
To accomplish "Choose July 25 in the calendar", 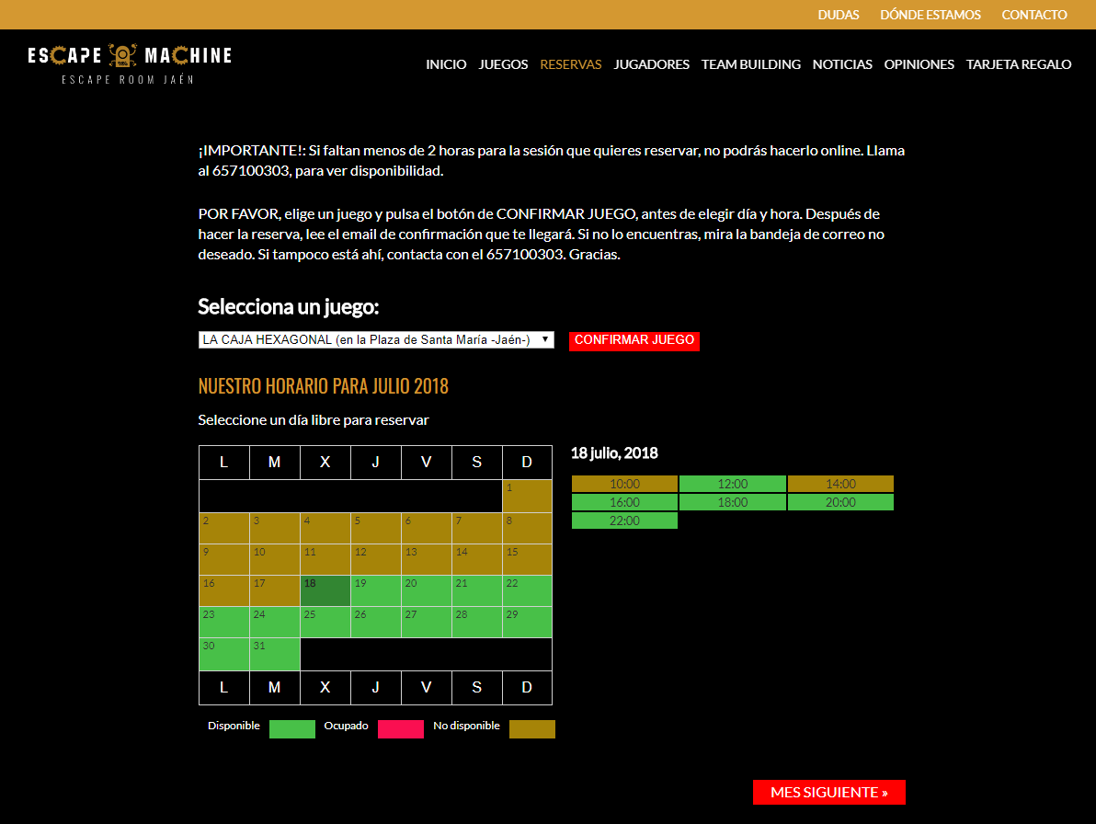I will [x=325, y=622].
